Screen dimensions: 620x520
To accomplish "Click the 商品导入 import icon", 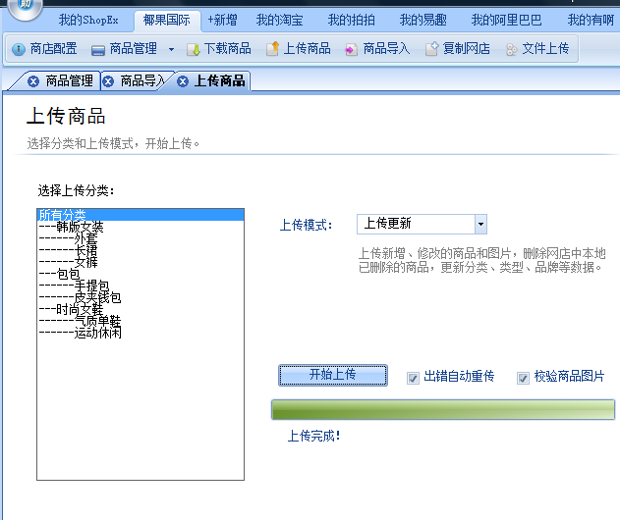I will tap(352, 49).
